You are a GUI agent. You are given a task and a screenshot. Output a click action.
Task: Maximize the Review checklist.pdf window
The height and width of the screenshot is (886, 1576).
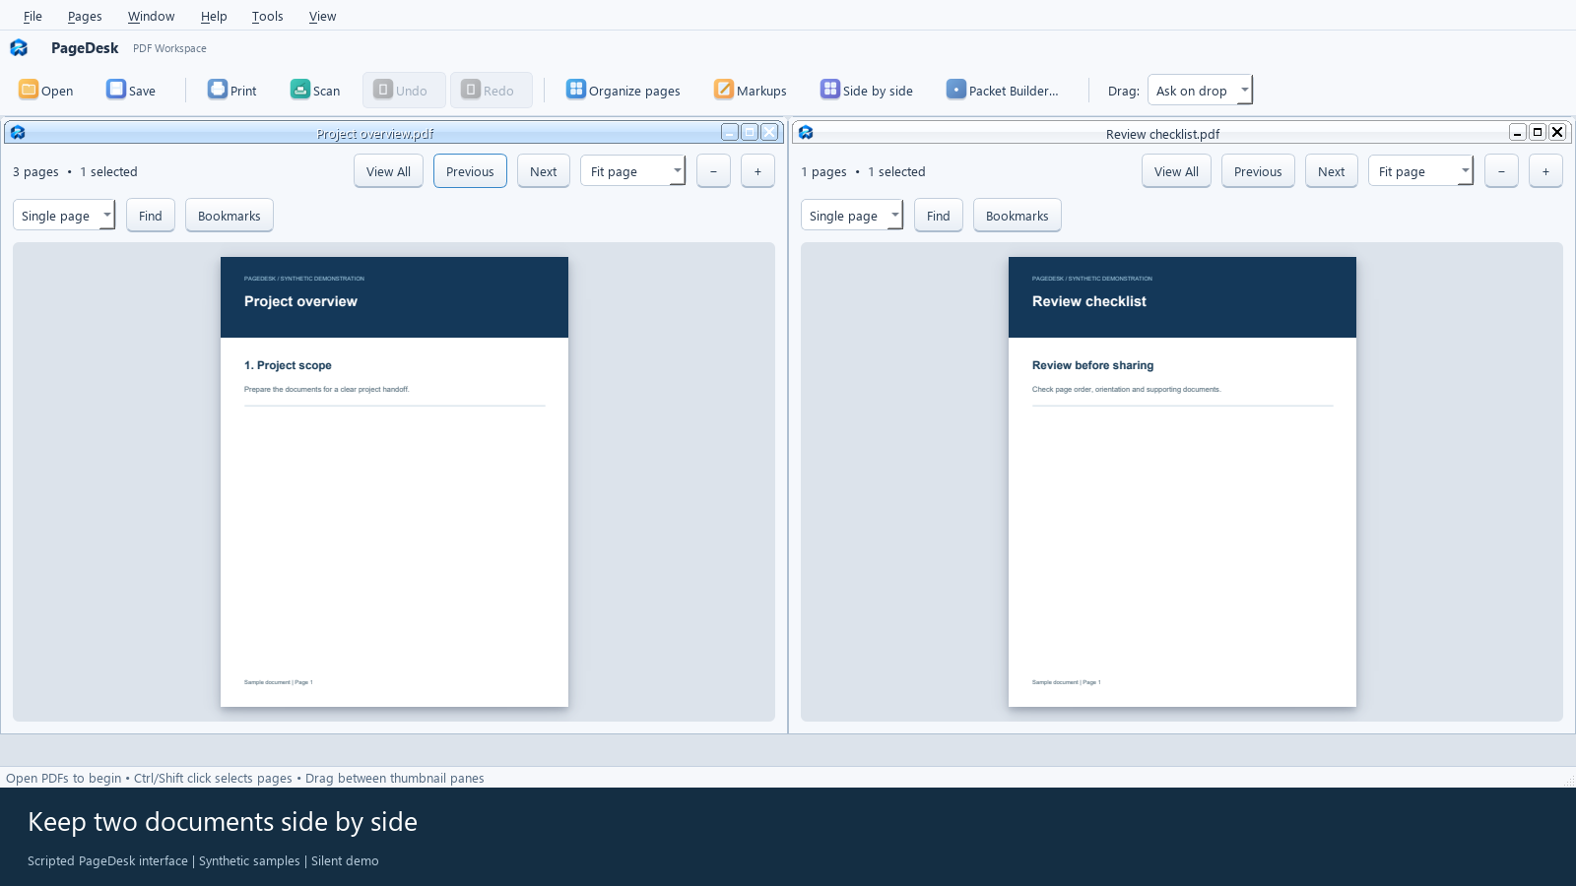tap(1538, 132)
